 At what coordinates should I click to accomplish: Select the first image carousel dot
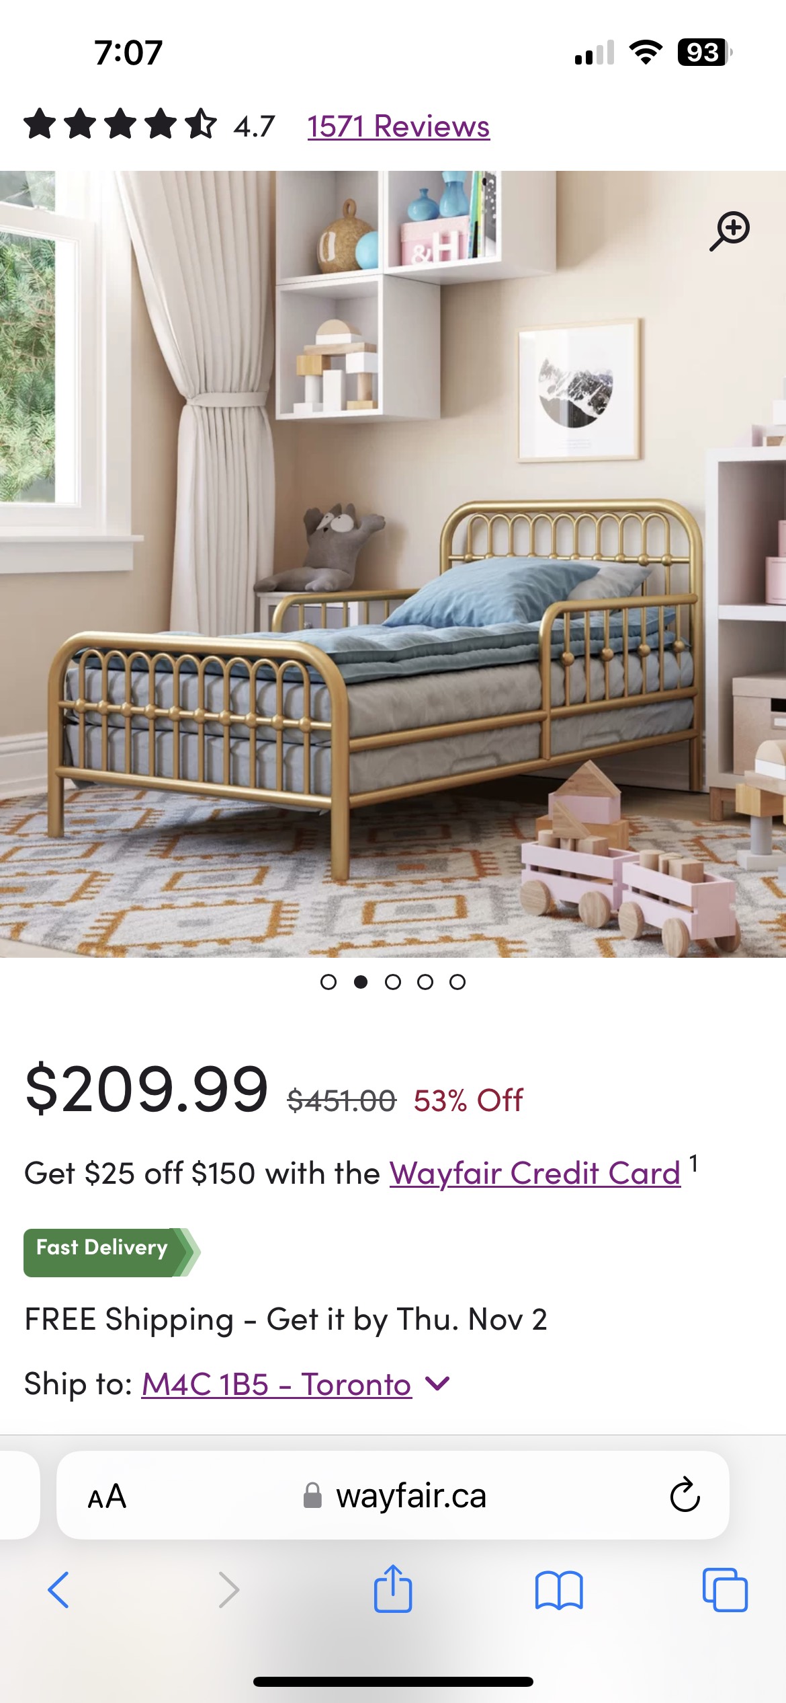tap(329, 982)
